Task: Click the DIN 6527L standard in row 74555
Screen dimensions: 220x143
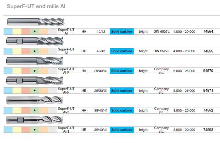Action: [x=161, y=51]
